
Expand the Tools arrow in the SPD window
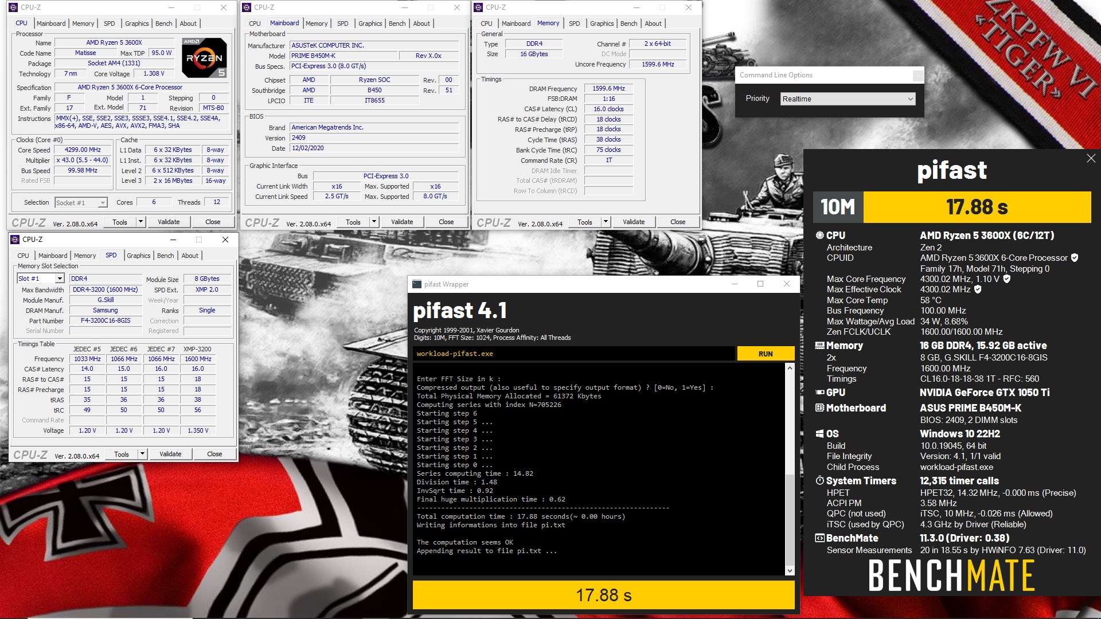click(x=142, y=455)
